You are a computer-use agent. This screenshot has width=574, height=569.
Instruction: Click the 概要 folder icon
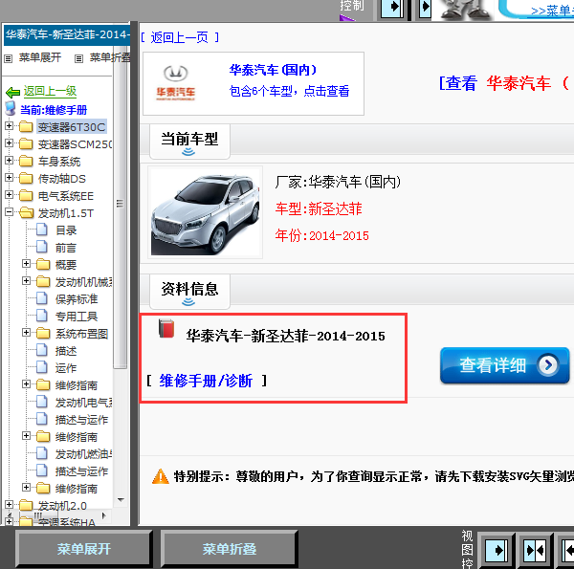click(x=43, y=264)
